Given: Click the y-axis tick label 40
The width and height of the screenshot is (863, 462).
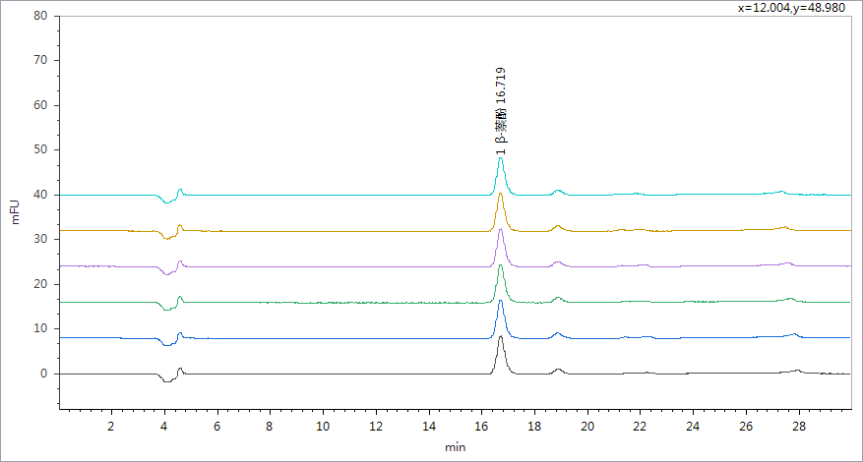Looking at the screenshot, I should [42, 195].
